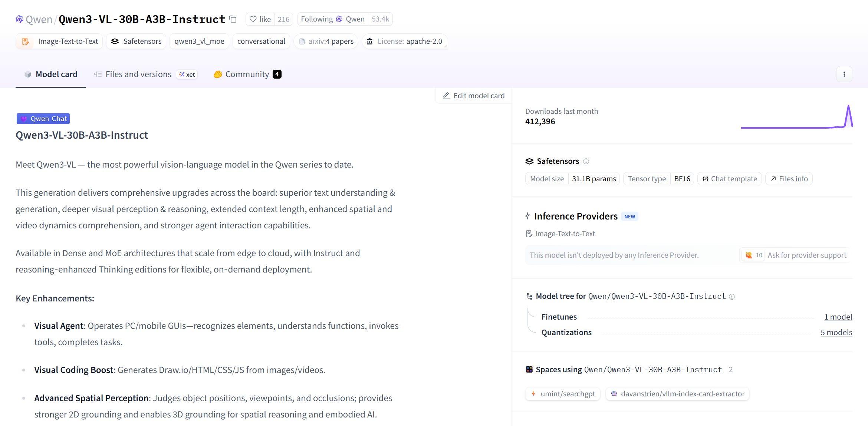Open the umint/searchgpt space
The height and width of the screenshot is (426, 868).
coord(563,394)
